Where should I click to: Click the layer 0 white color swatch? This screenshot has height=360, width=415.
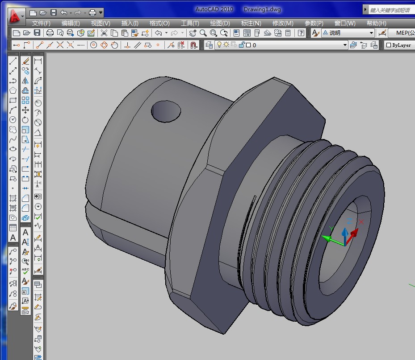pos(248,45)
